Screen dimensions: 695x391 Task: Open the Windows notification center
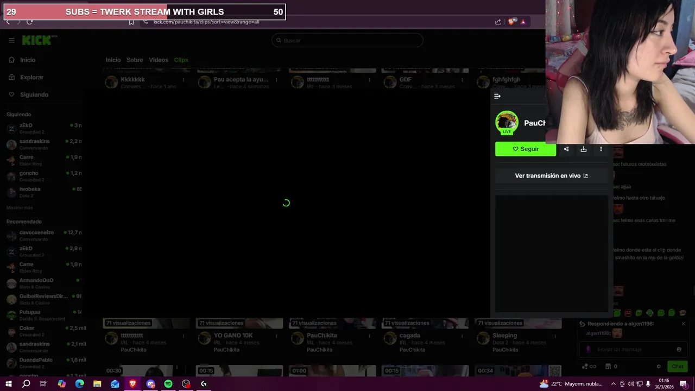683,384
